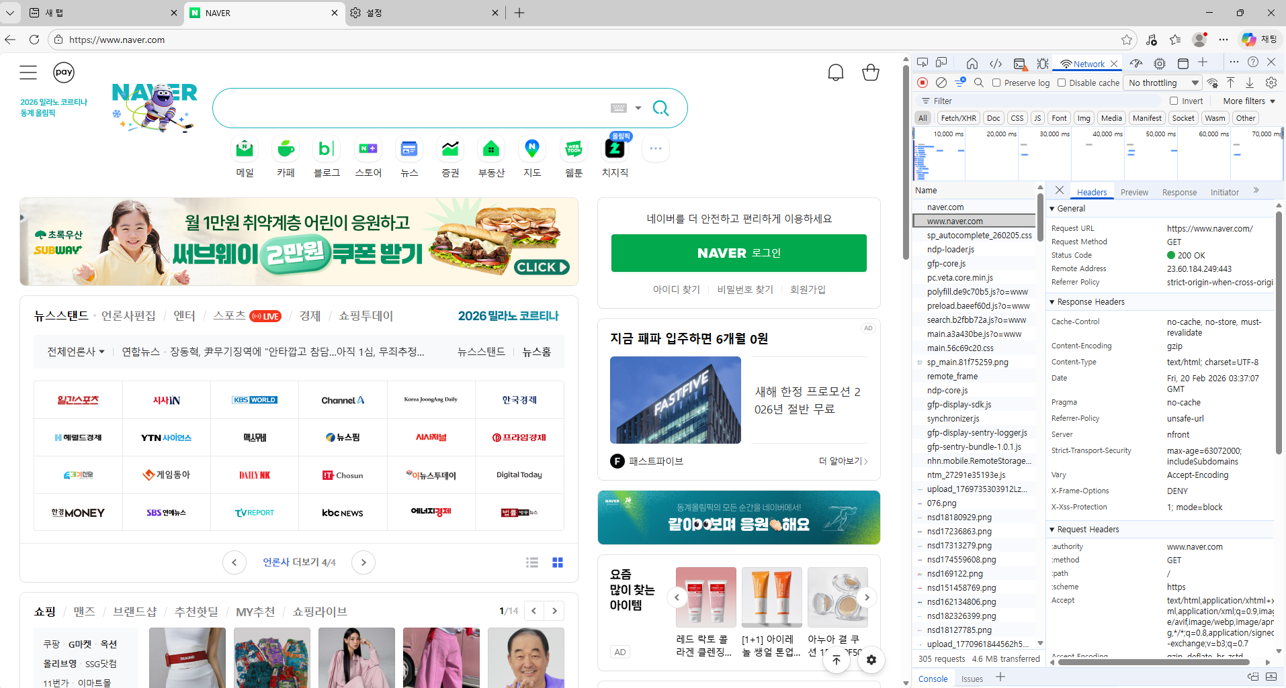Image resolution: width=1286 pixels, height=688 pixels.
Task: Click the Naver search magnifier button
Action: point(661,108)
